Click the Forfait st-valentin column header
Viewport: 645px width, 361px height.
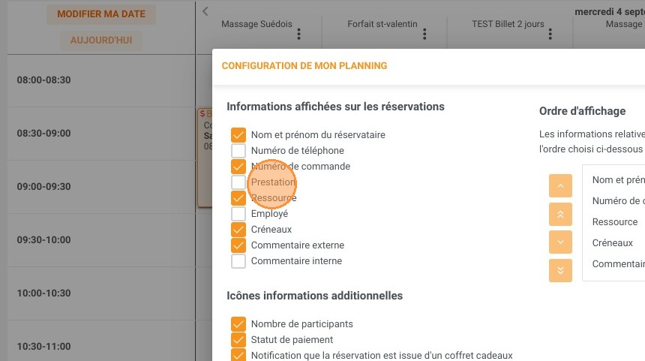click(x=382, y=24)
